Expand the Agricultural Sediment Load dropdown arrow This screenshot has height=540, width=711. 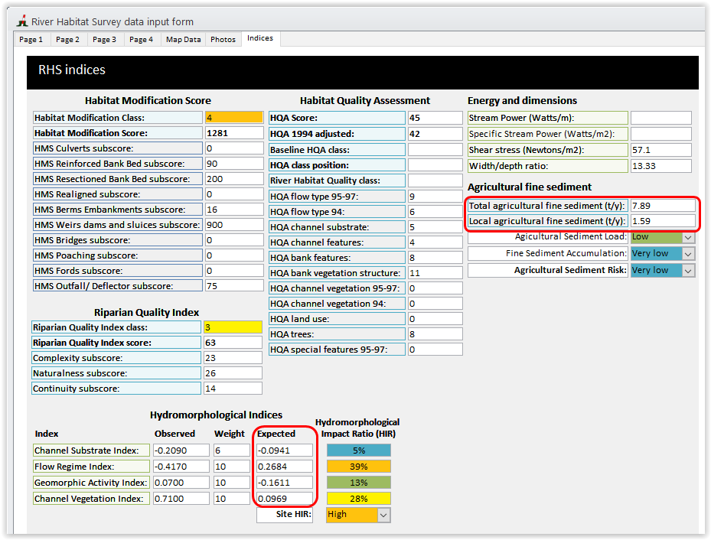688,237
